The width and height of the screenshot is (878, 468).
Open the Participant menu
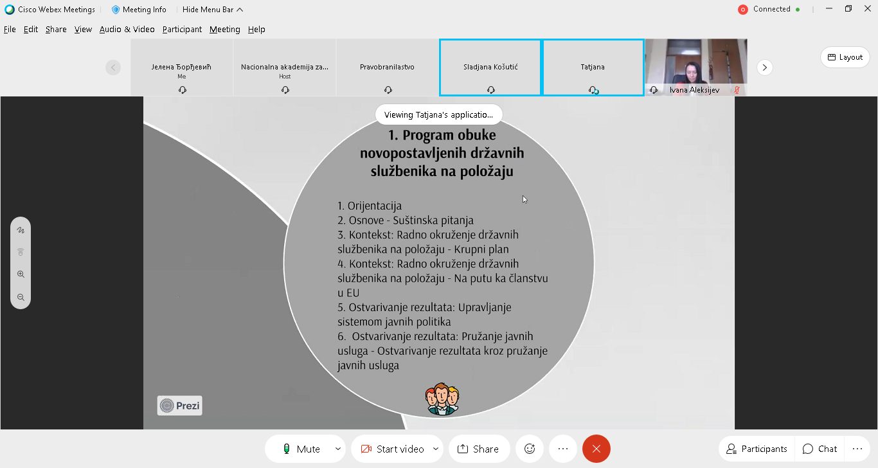pos(182,30)
